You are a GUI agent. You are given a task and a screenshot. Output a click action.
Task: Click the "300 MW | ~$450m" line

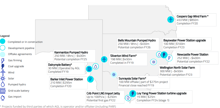171,71
